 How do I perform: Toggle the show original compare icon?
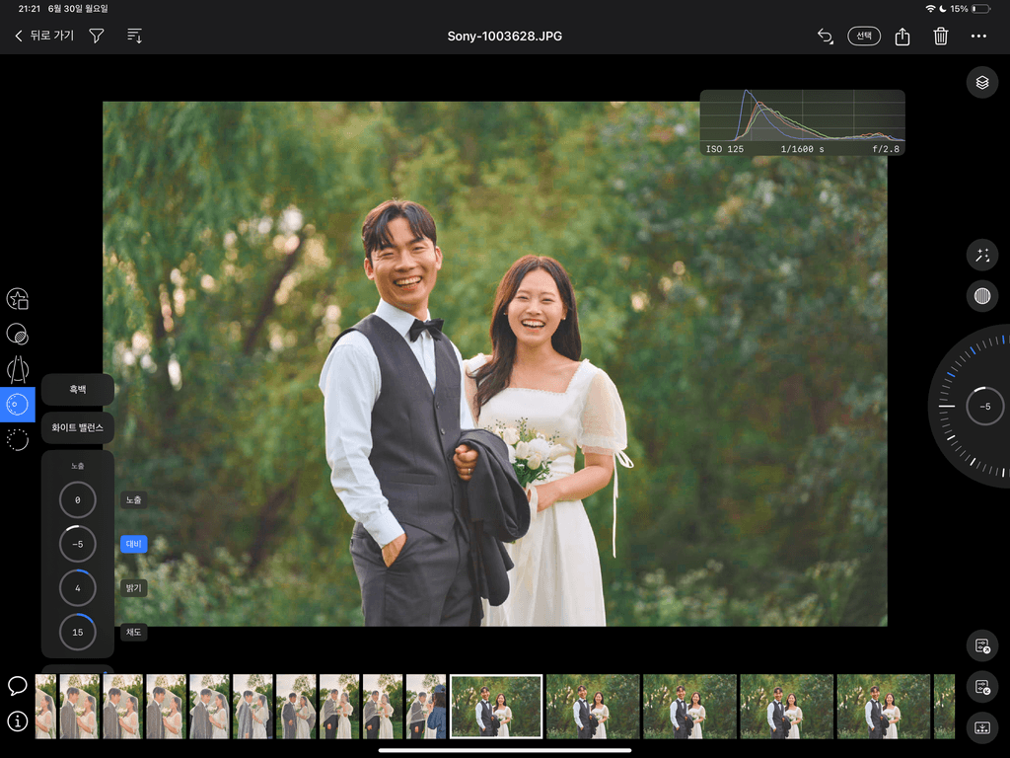981,296
